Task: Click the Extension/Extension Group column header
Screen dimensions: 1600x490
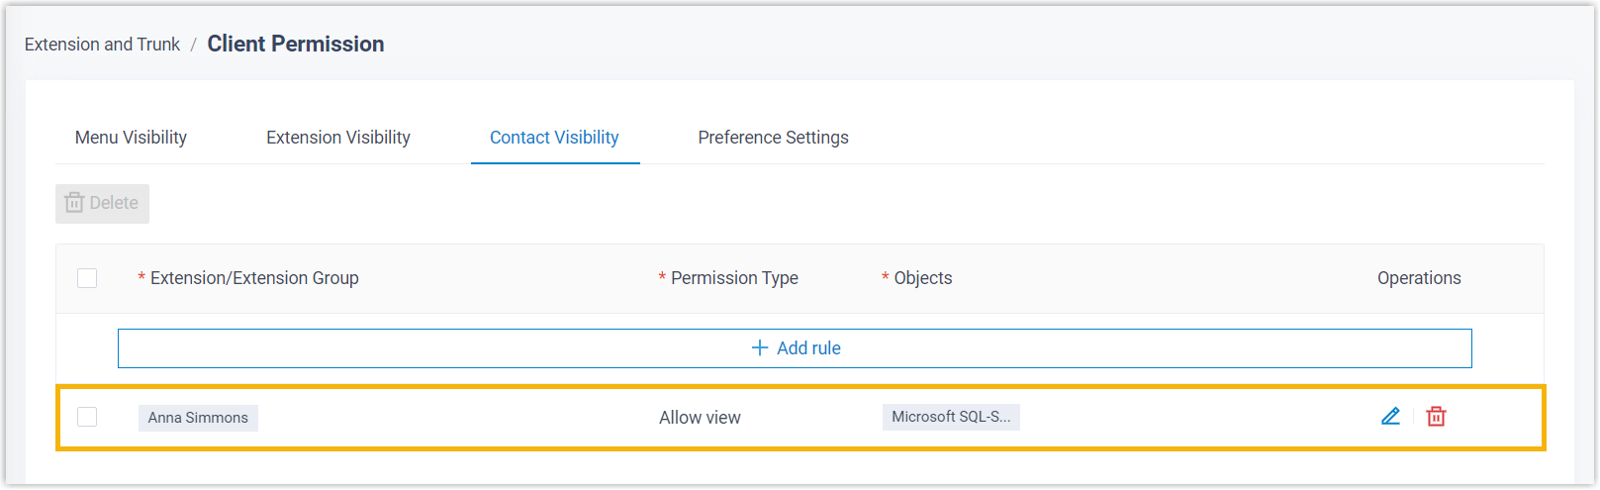Action: point(254,278)
